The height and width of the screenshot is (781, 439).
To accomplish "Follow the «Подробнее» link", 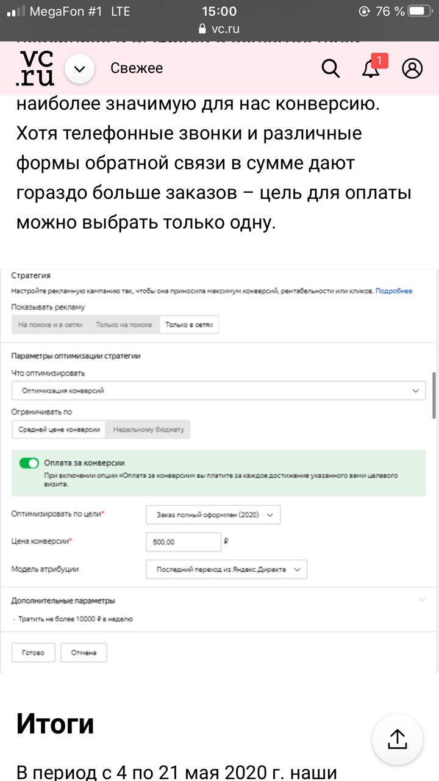I will pyautogui.click(x=394, y=291).
